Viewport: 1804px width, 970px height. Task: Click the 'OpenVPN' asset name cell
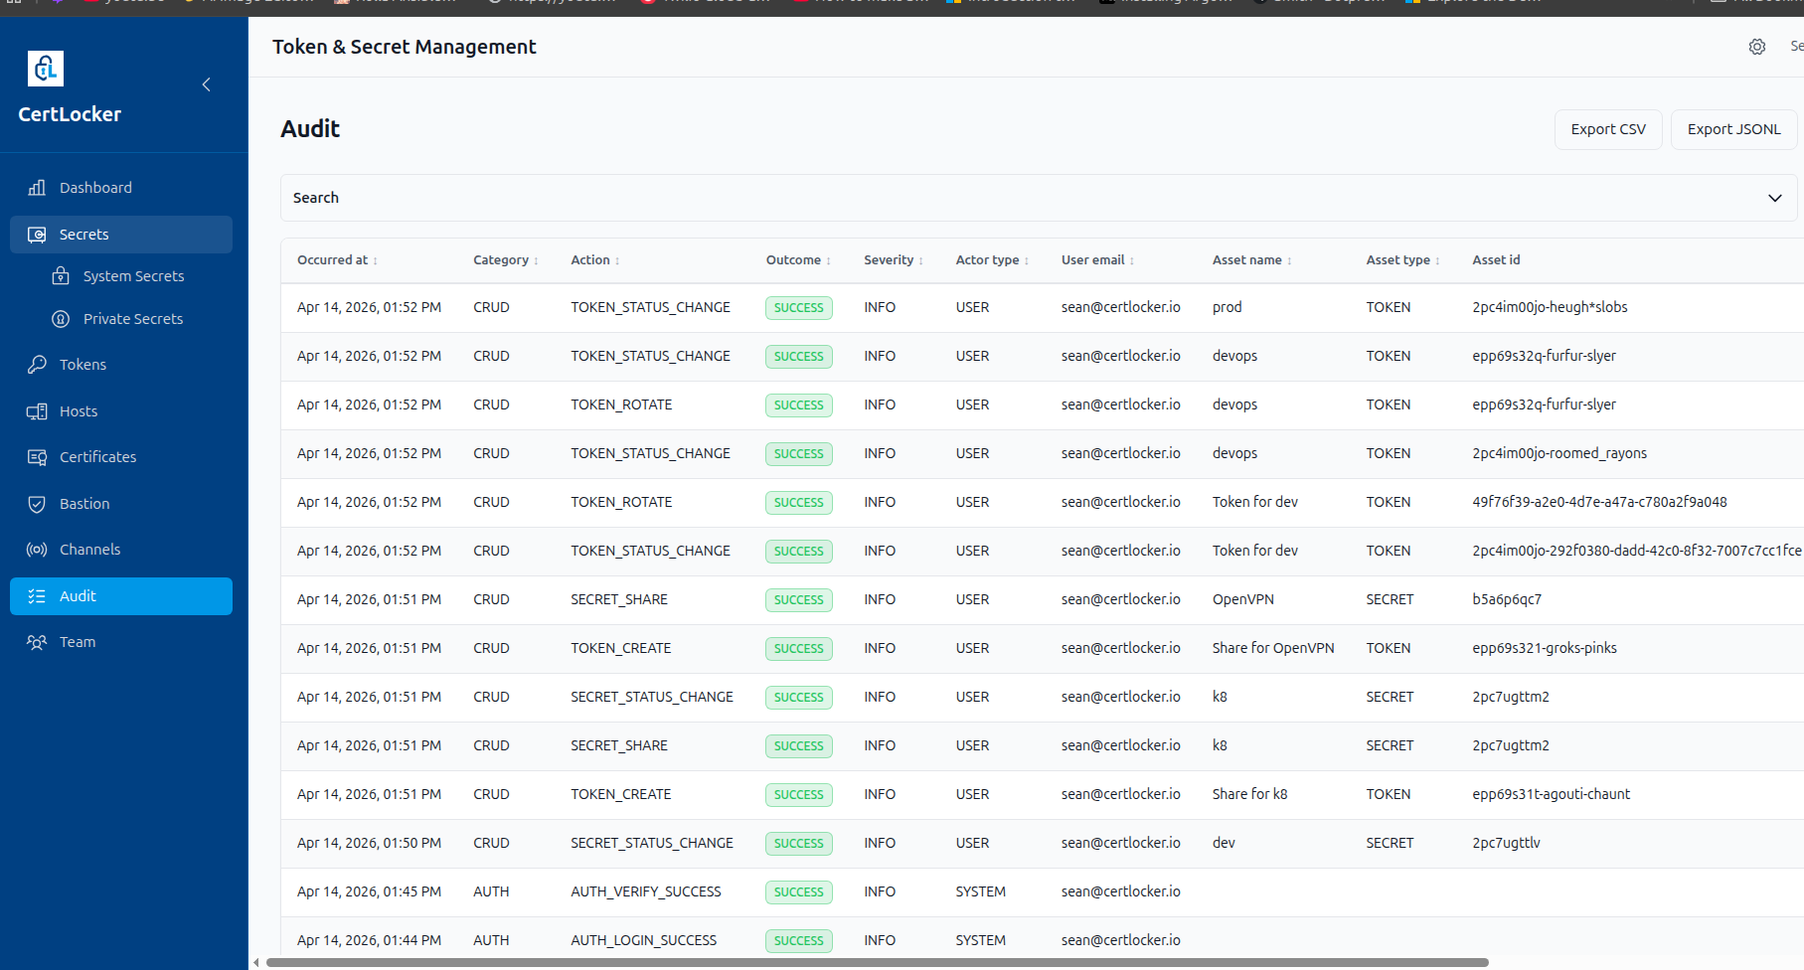(x=1243, y=600)
